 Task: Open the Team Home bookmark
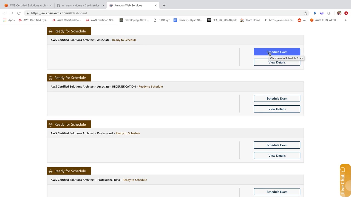tap(250, 20)
